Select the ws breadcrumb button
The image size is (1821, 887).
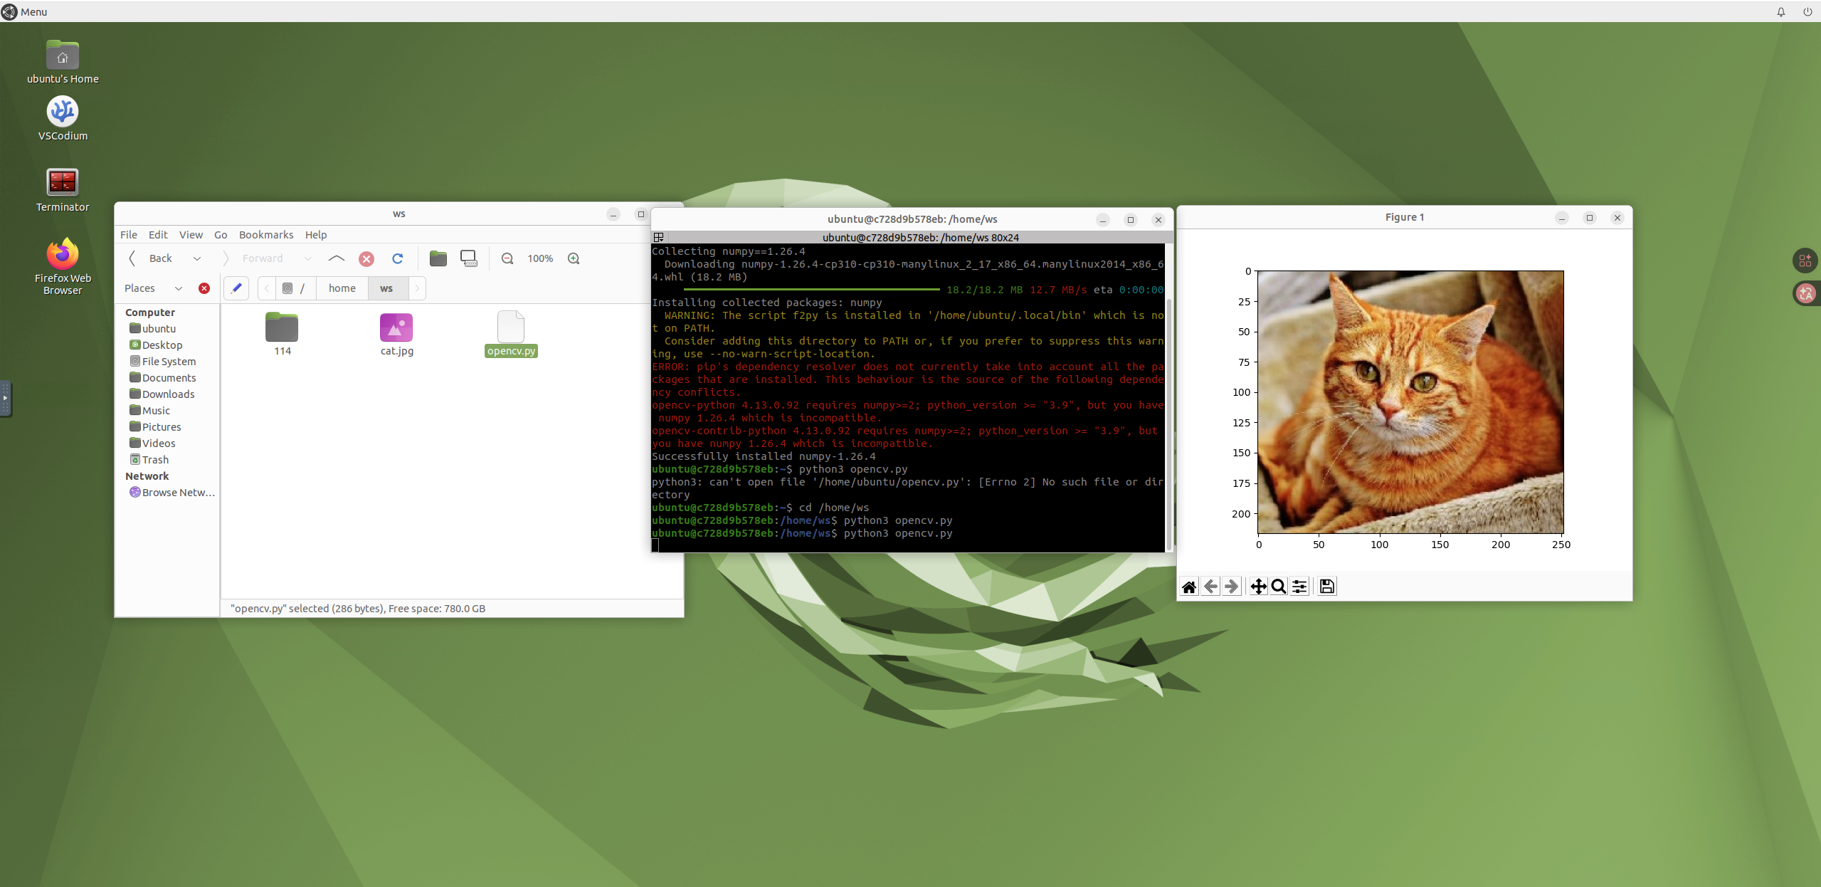[x=386, y=288]
